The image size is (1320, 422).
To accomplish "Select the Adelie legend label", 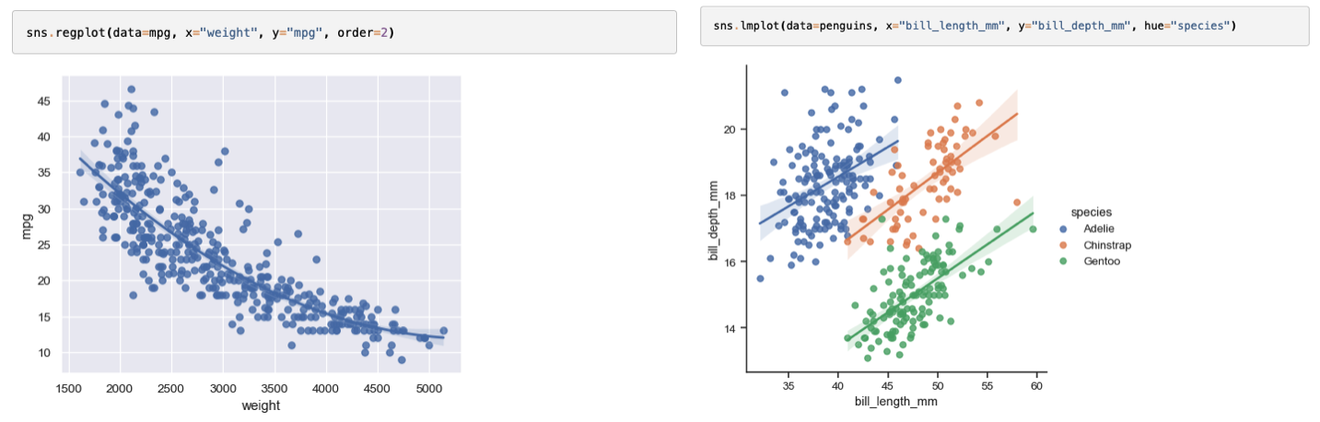I will point(1100,229).
